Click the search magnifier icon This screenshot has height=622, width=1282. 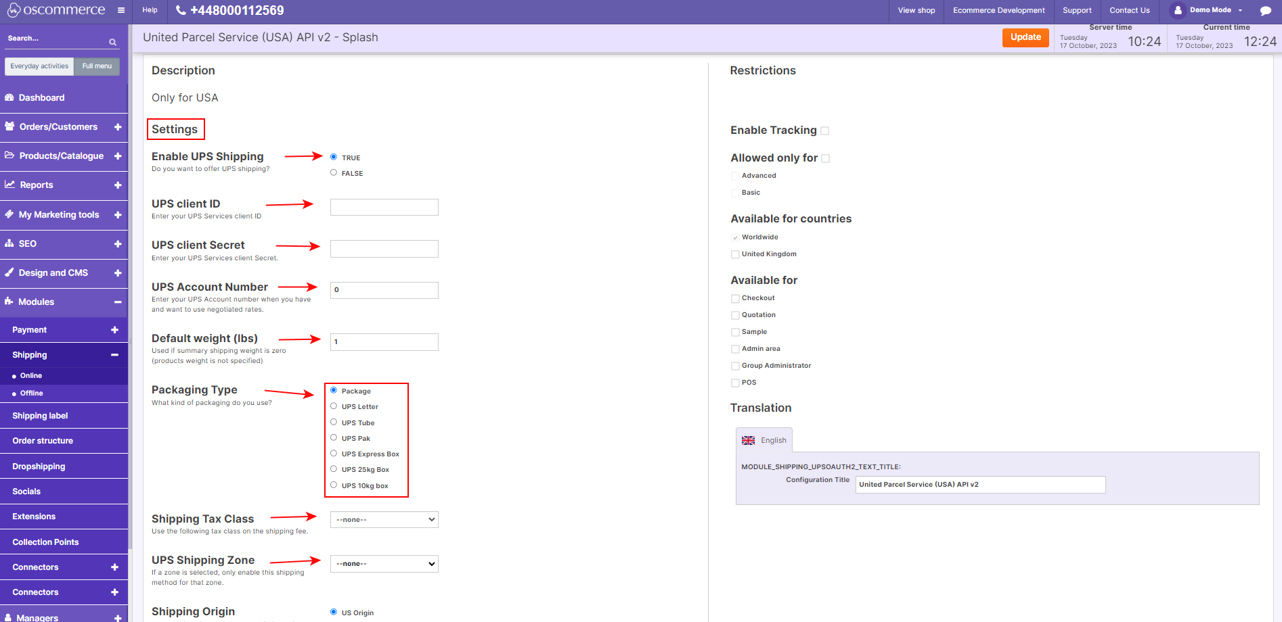[x=113, y=42]
